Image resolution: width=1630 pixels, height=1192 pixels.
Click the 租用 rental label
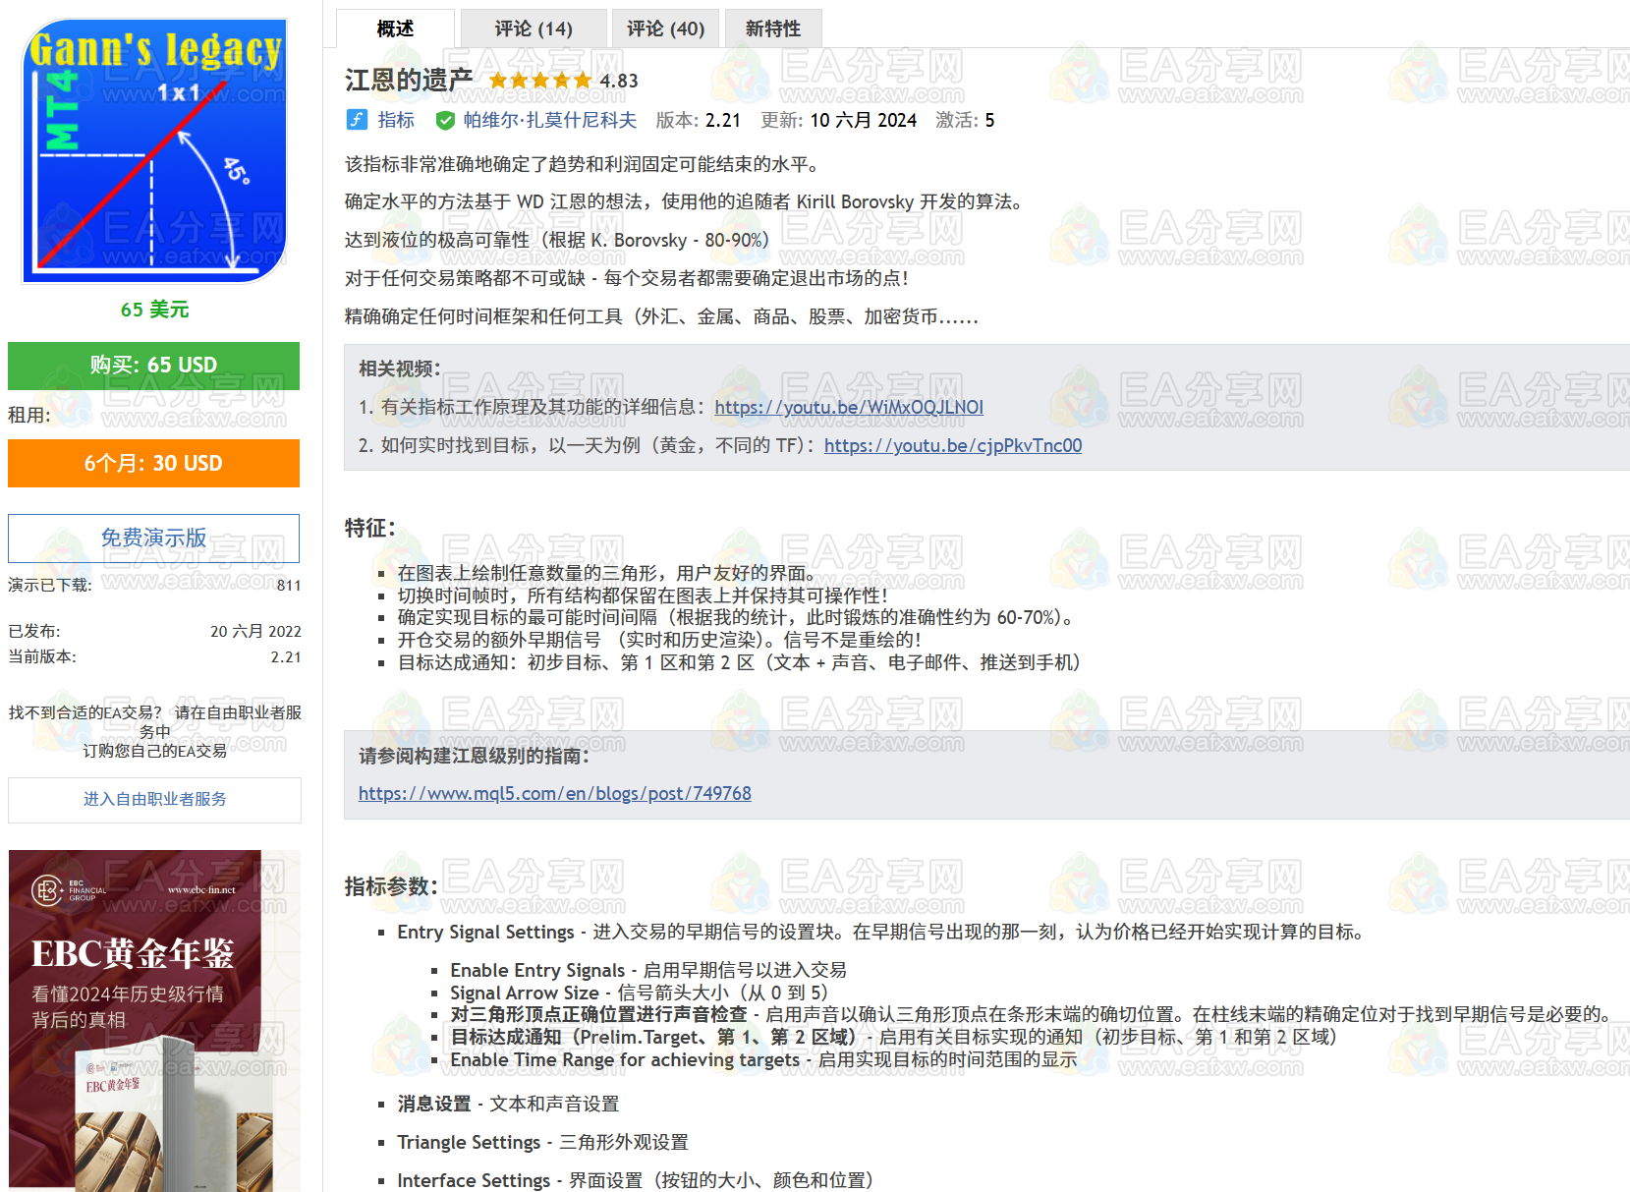pyautogui.click(x=29, y=415)
